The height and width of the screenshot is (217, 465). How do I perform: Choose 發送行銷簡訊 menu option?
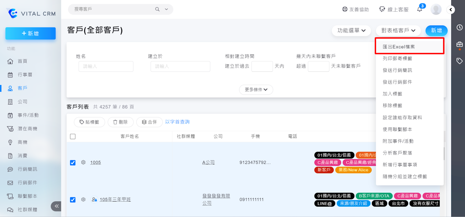(x=397, y=70)
